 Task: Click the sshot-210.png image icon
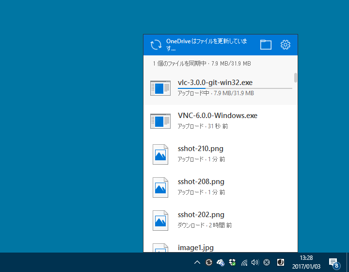pyautogui.click(x=160, y=154)
